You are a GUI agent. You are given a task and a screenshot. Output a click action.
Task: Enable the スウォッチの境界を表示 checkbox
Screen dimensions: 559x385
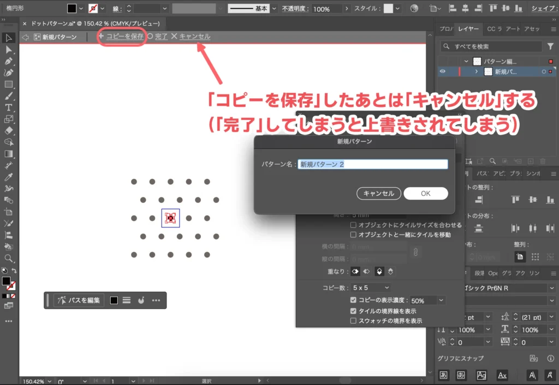(x=353, y=321)
